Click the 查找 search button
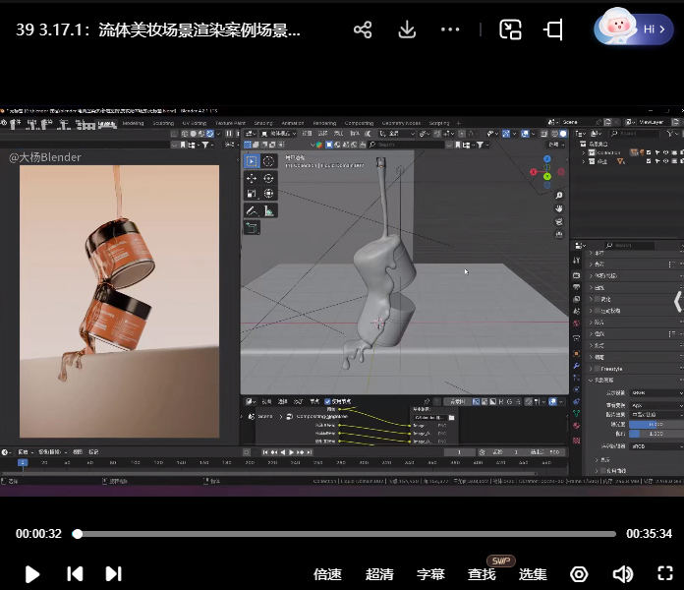The height and width of the screenshot is (590, 684). point(482,574)
